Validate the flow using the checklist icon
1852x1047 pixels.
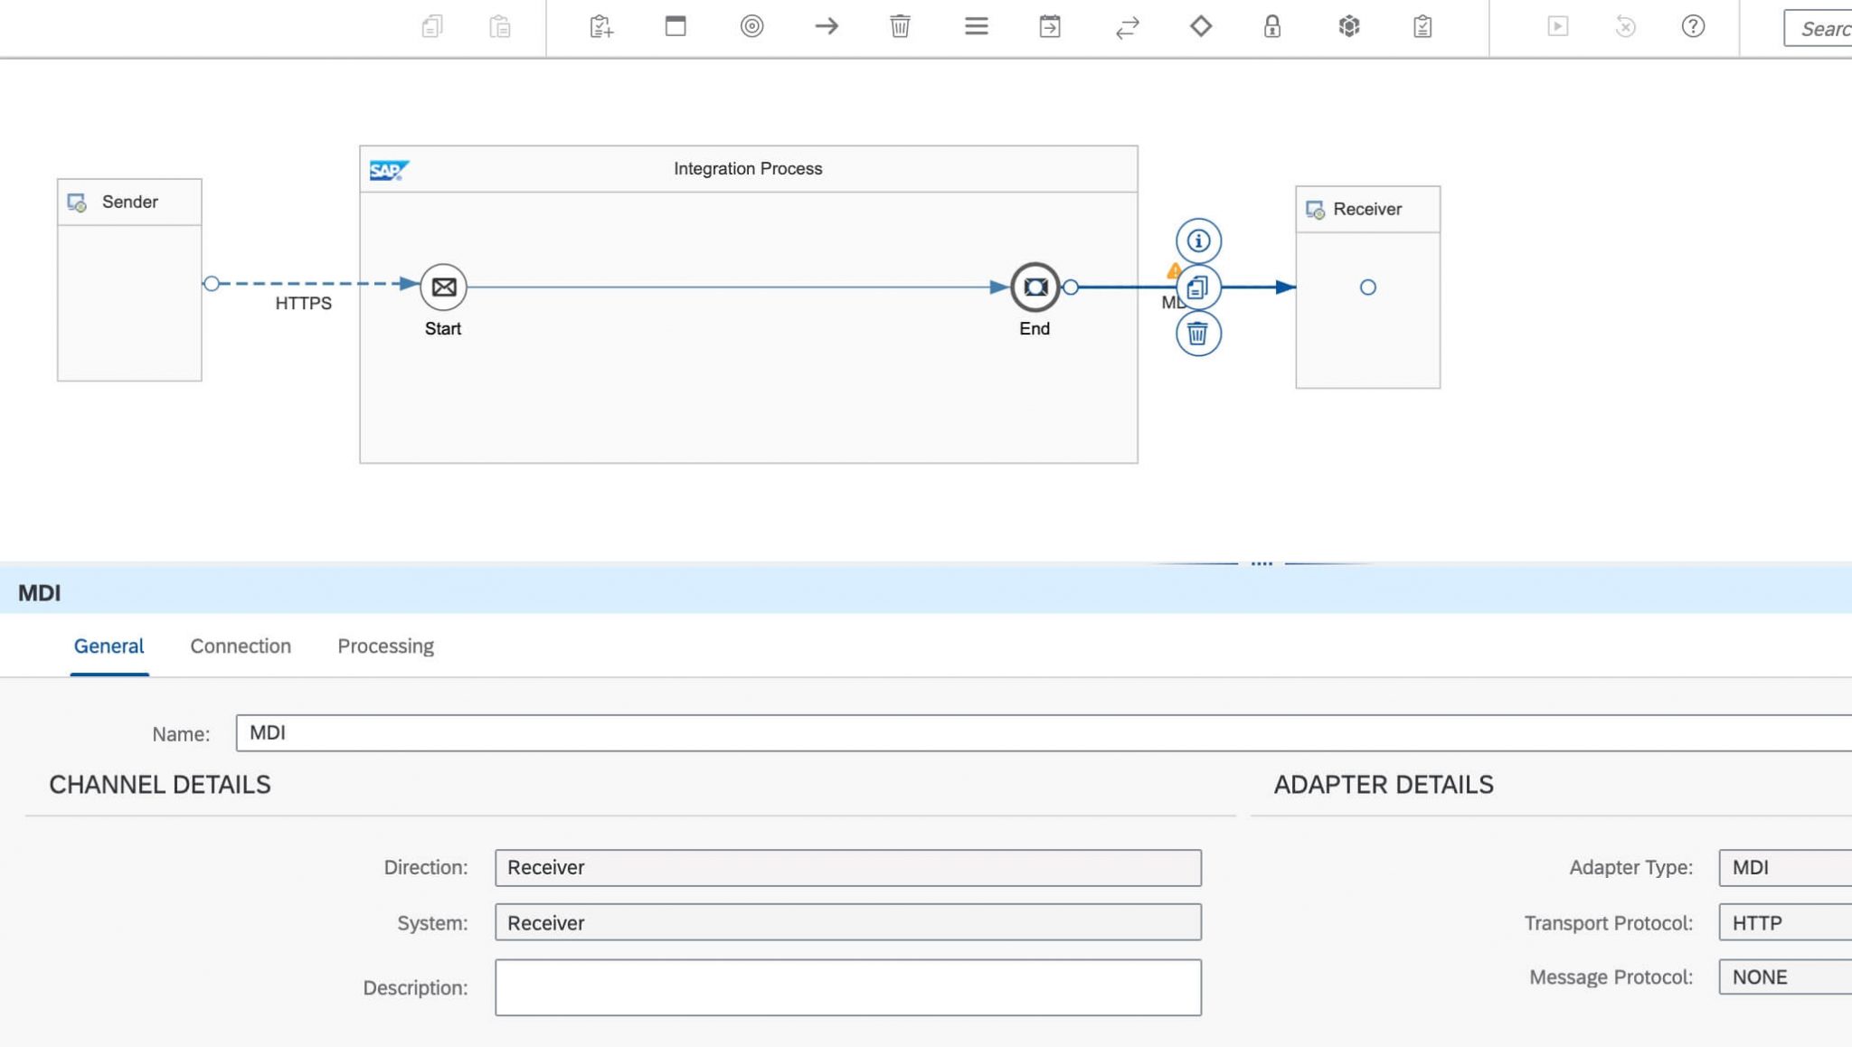point(1422,27)
